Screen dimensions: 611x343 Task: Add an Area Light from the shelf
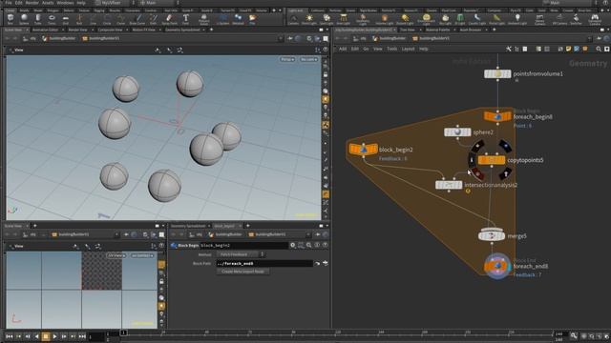[344, 19]
